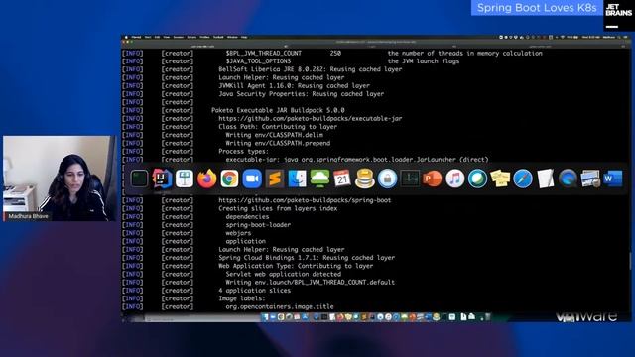The width and height of the screenshot is (635, 357).
Task: Click the 'BellSoft Liberica JRE 8.0.282' line
Action: [x=311, y=69]
